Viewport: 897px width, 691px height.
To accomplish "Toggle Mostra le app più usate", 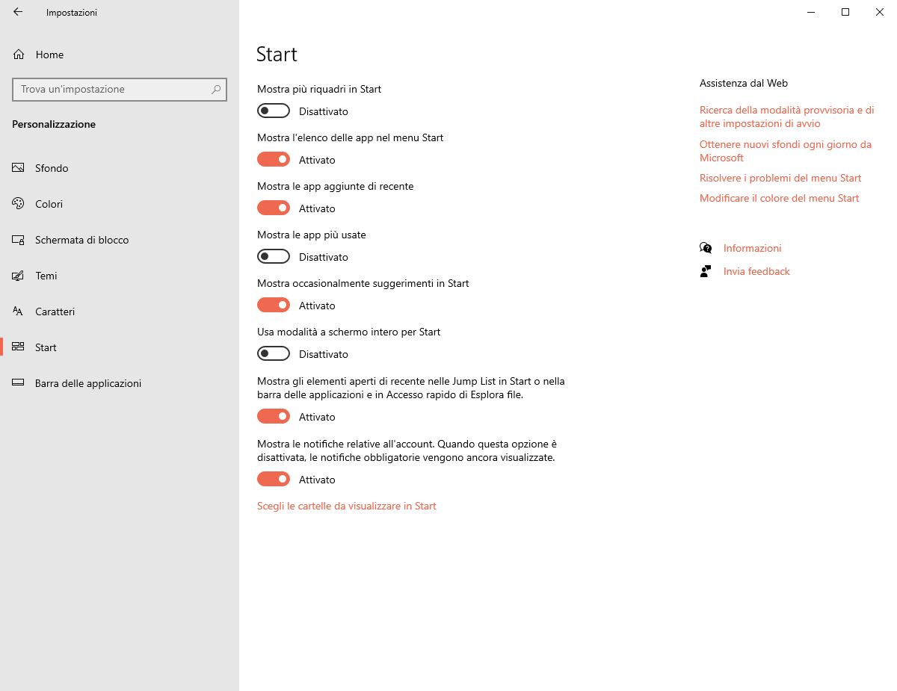I will [274, 257].
